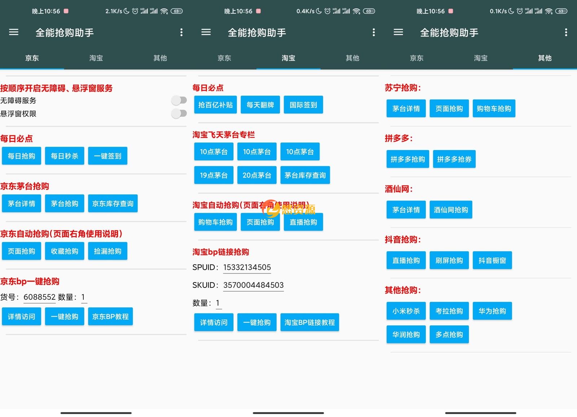The height and width of the screenshot is (417, 577).
Task: Enable the 悬浮窗权限 switch
Action: click(x=179, y=114)
